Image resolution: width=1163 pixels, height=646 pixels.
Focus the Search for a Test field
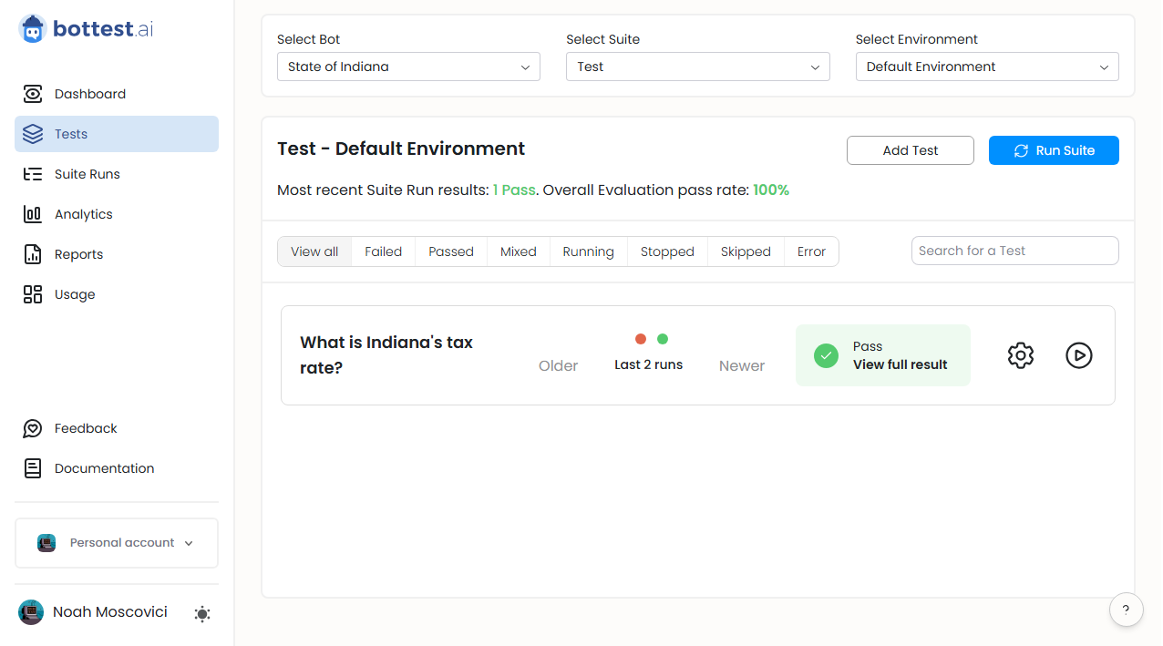(1014, 251)
